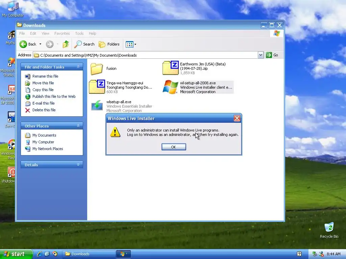Click the help question mark tray icon

[299, 254]
